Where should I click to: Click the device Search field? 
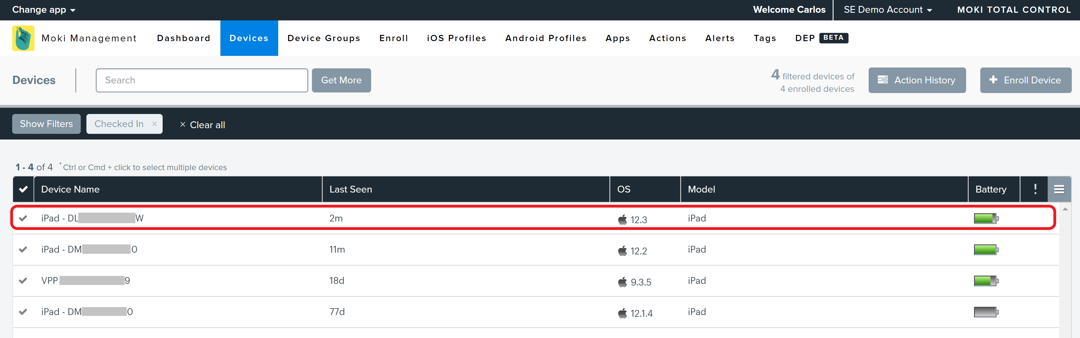202,80
